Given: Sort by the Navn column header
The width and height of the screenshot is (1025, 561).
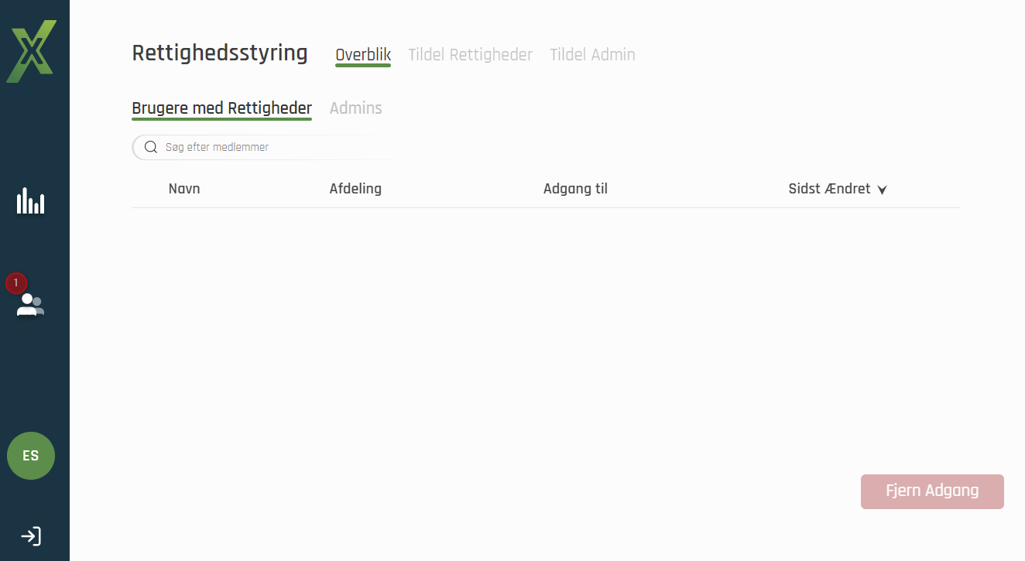Looking at the screenshot, I should point(184,189).
